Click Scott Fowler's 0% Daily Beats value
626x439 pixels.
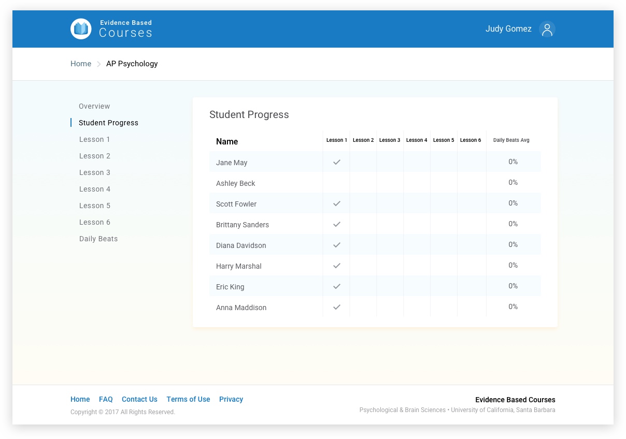tap(513, 203)
